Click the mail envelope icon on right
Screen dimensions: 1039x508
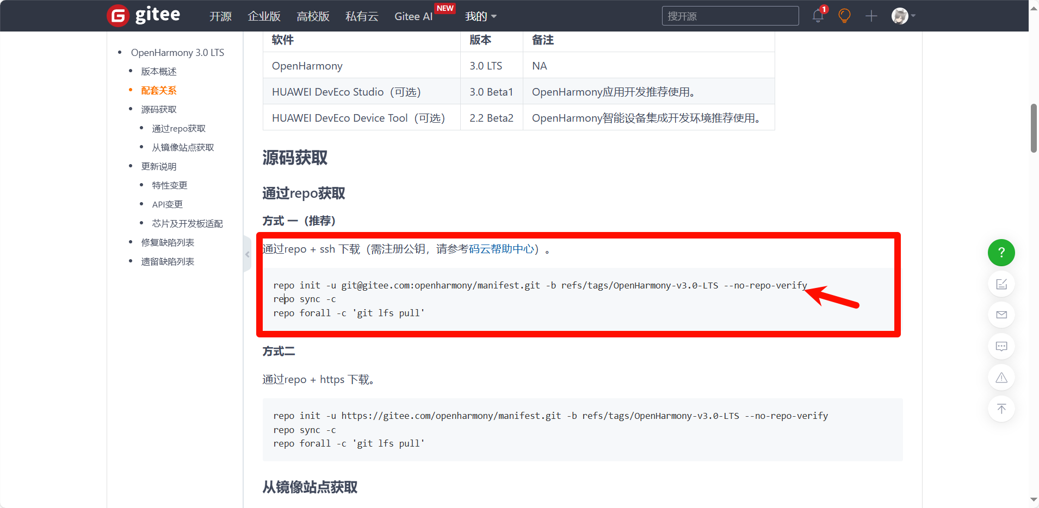tap(1001, 315)
